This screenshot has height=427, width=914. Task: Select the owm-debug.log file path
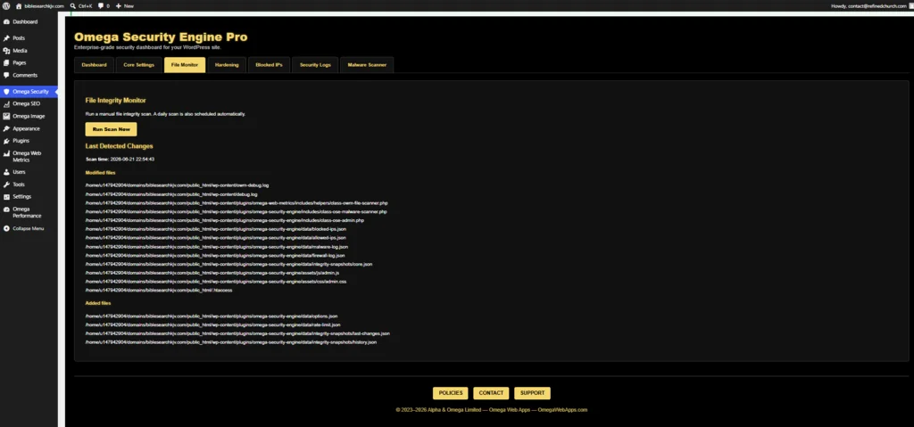[x=178, y=185]
